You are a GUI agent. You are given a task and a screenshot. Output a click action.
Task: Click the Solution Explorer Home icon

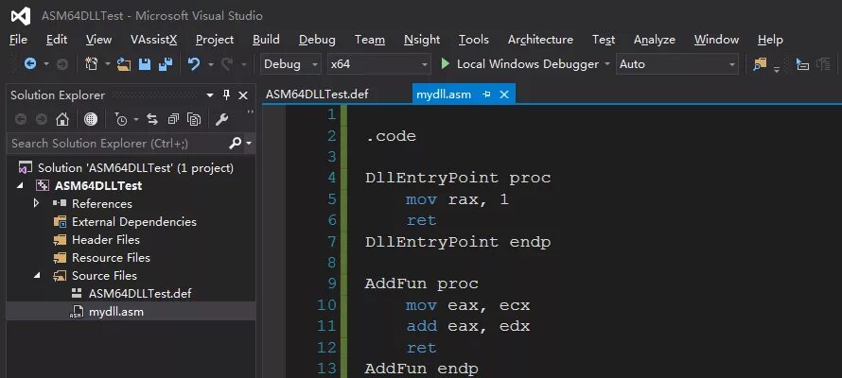pos(62,119)
